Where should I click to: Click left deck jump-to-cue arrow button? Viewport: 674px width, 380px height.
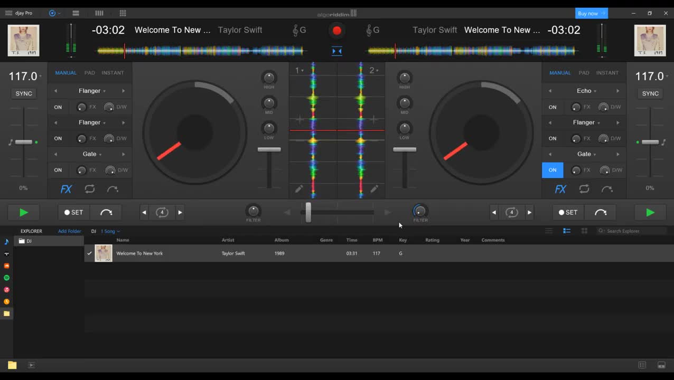tap(106, 212)
